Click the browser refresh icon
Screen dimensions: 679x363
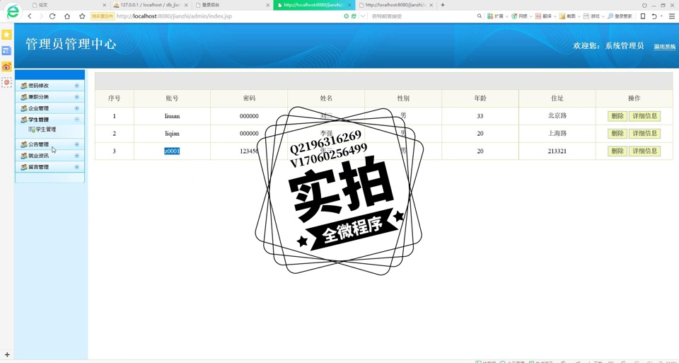coord(52,16)
